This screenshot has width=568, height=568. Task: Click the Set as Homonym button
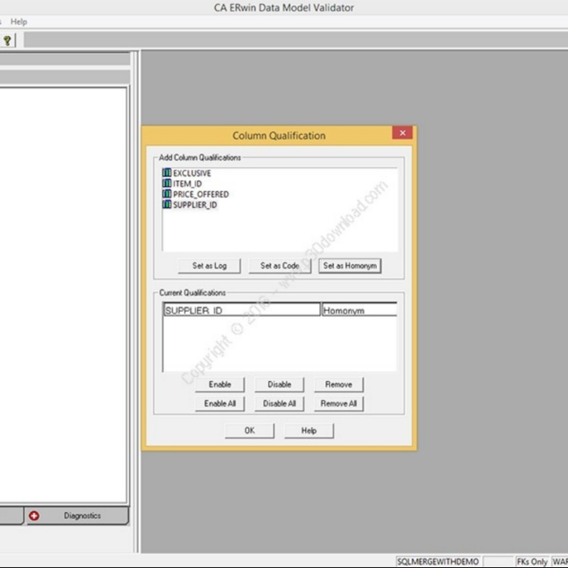[350, 266]
